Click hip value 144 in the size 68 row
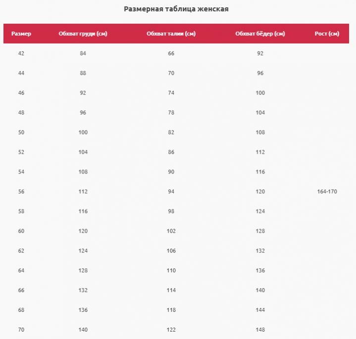 (260, 310)
